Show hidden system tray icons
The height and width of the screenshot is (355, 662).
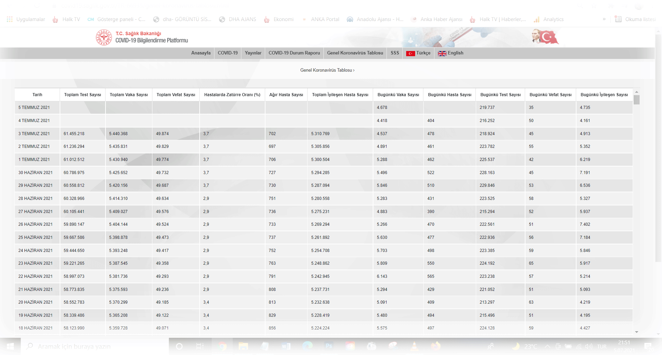[x=547, y=346]
